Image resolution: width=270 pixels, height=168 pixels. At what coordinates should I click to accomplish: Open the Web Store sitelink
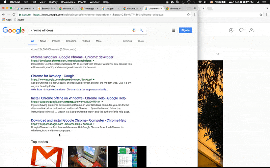click(x=36, y=89)
